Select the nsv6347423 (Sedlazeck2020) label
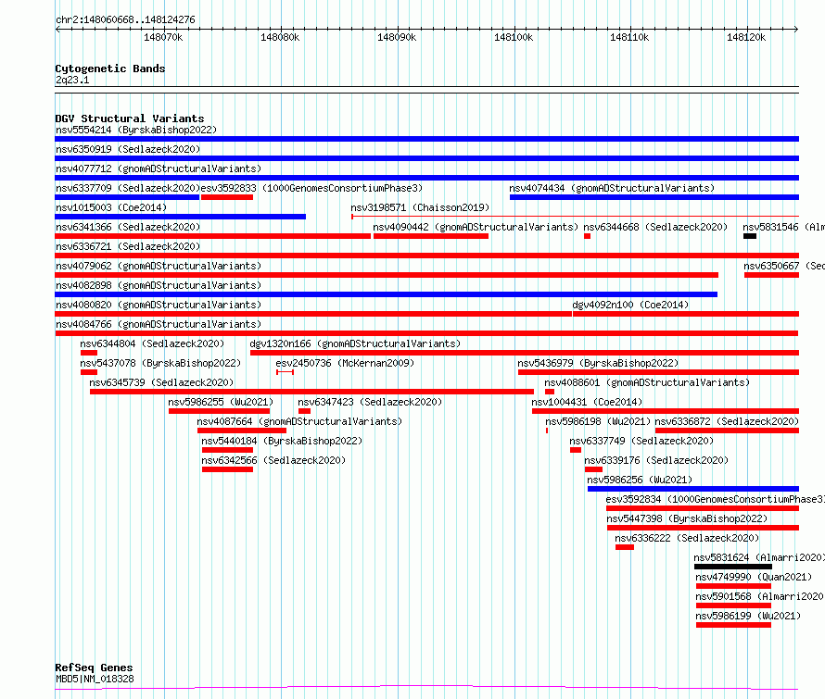 (x=371, y=402)
